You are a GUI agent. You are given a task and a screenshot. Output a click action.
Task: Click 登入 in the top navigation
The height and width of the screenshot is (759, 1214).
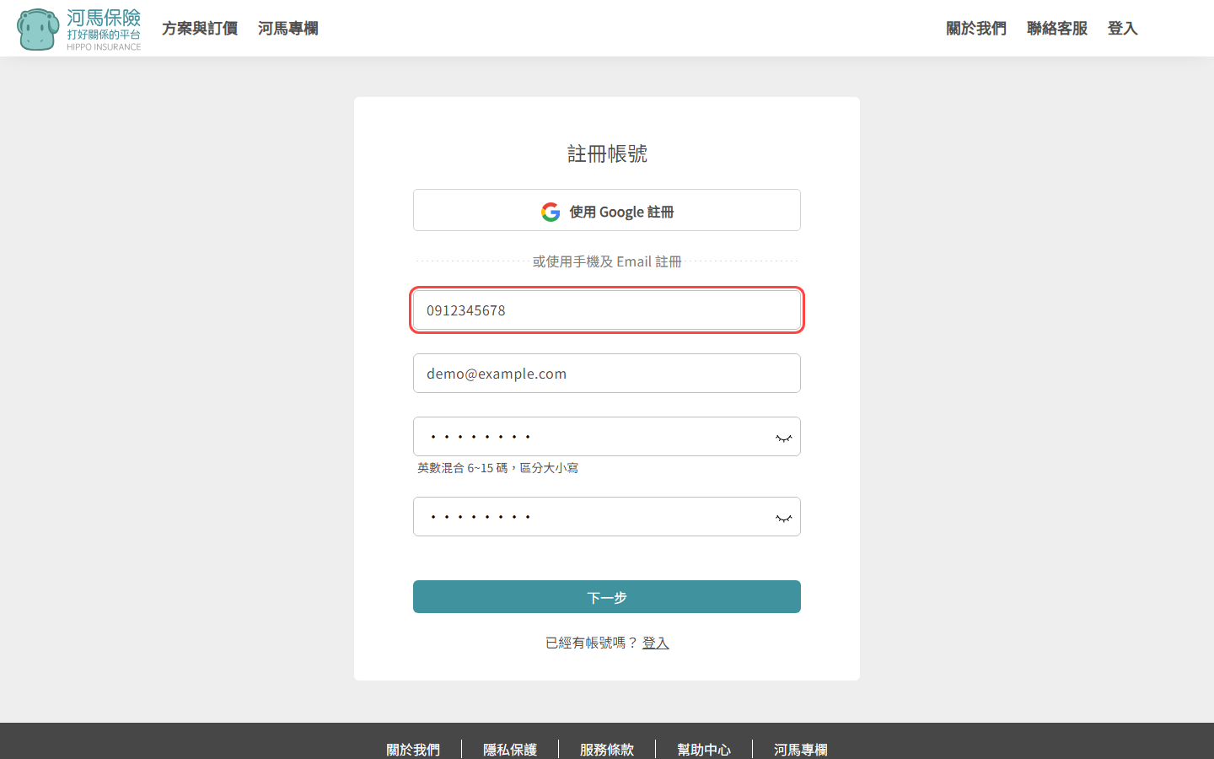pos(1122,29)
